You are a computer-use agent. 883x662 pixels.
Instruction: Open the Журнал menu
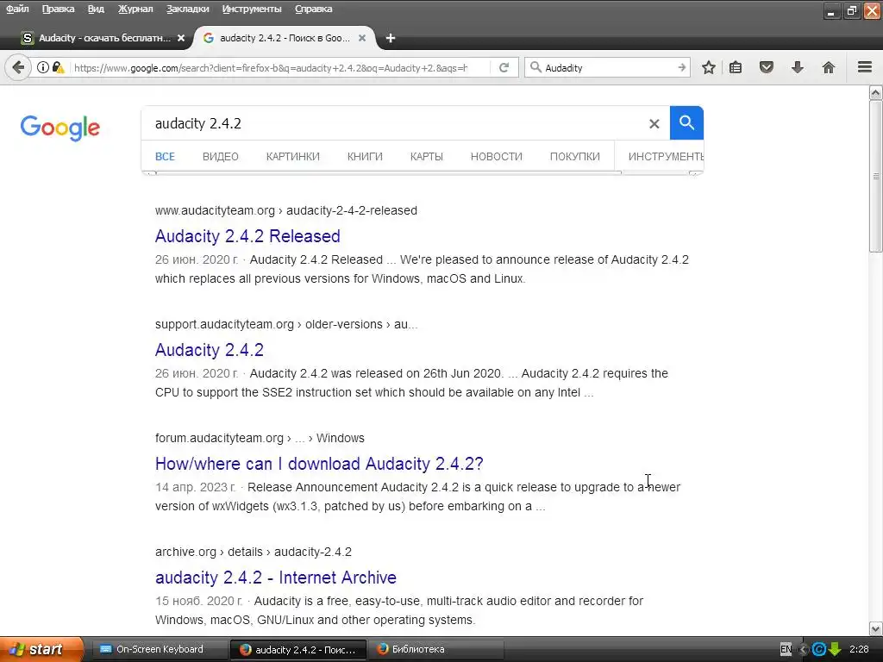coord(135,9)
